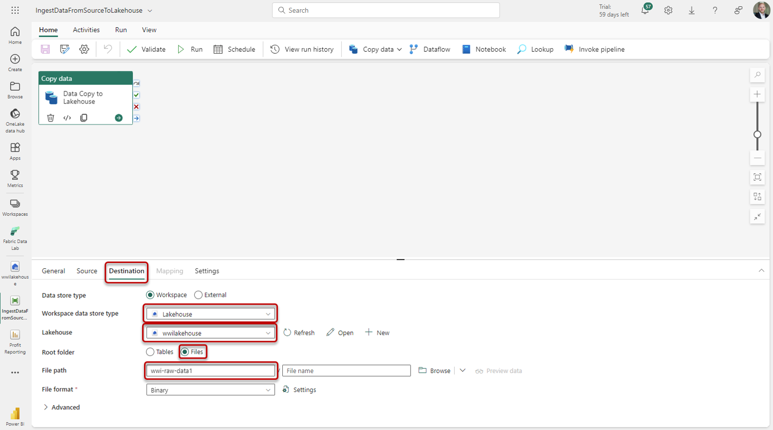The width and height of the screenshot is (773, 430).
Task: Zoom out on the canvas
Action: tap(757, 158)
